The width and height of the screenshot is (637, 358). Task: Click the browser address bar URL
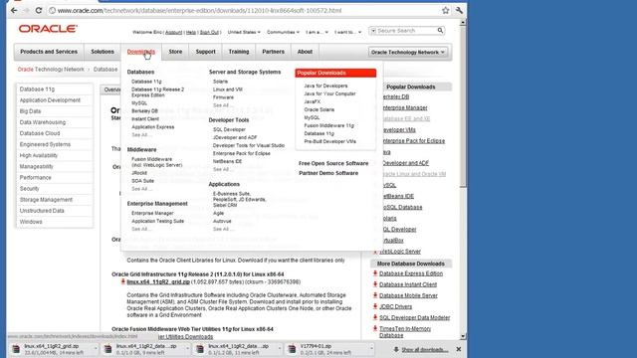(199, 11)
